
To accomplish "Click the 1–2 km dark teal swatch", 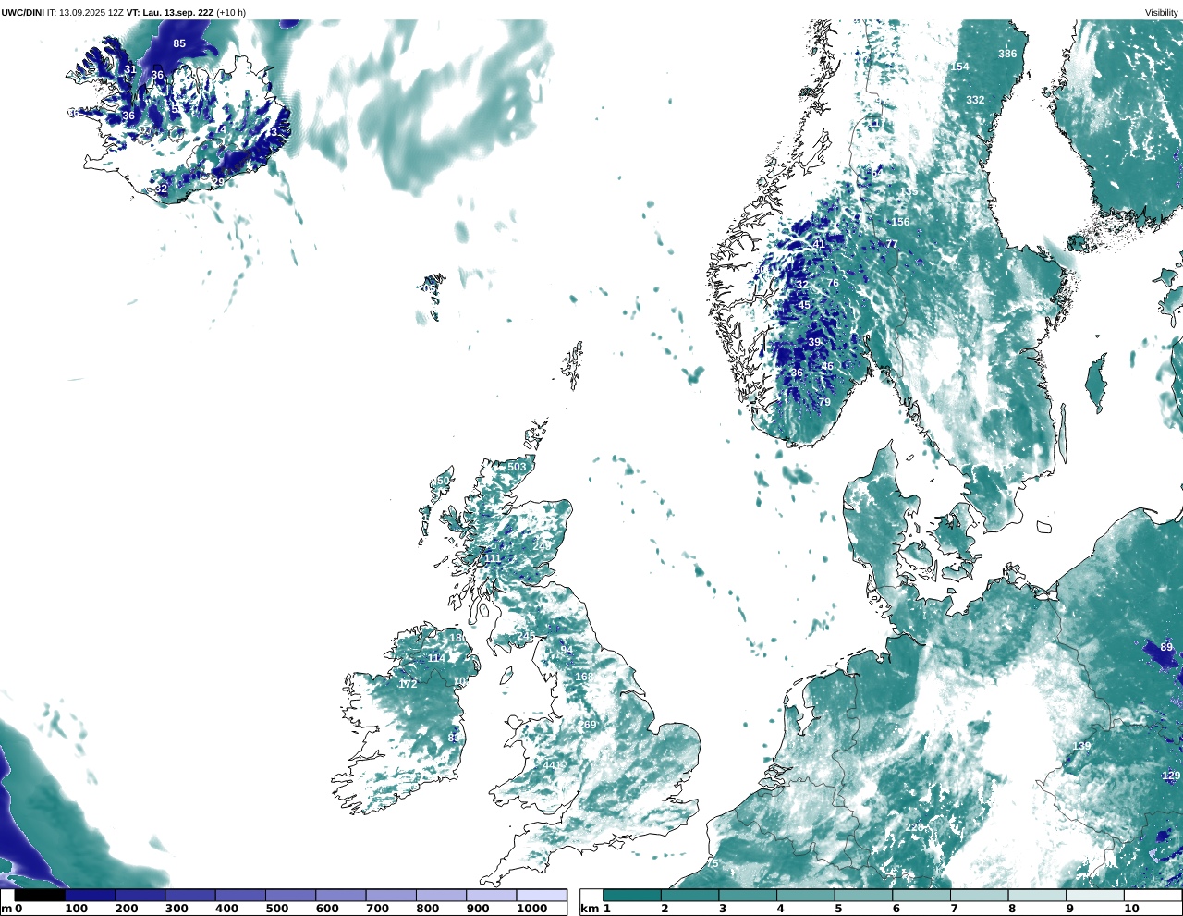I will [x=632, y=895].
